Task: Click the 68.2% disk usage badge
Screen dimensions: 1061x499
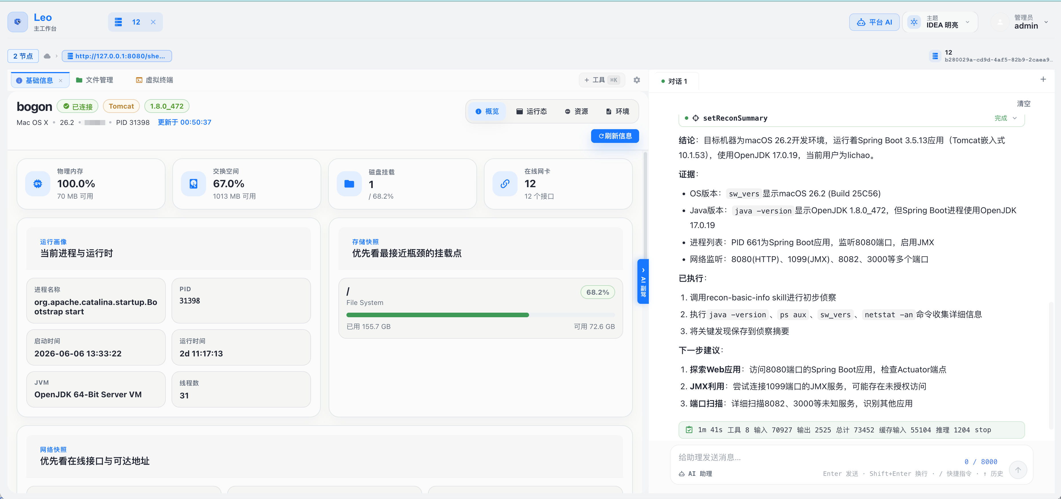Action: (598, 292)
